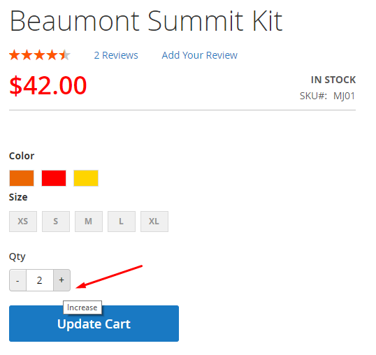
Task: Click the Increase tooltip label
Action: (x=82, y=307)
